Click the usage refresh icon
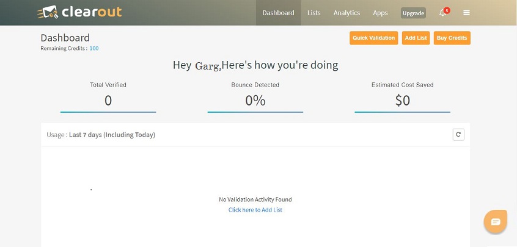Viewport: 517px width, 247px height. [458, 135]
